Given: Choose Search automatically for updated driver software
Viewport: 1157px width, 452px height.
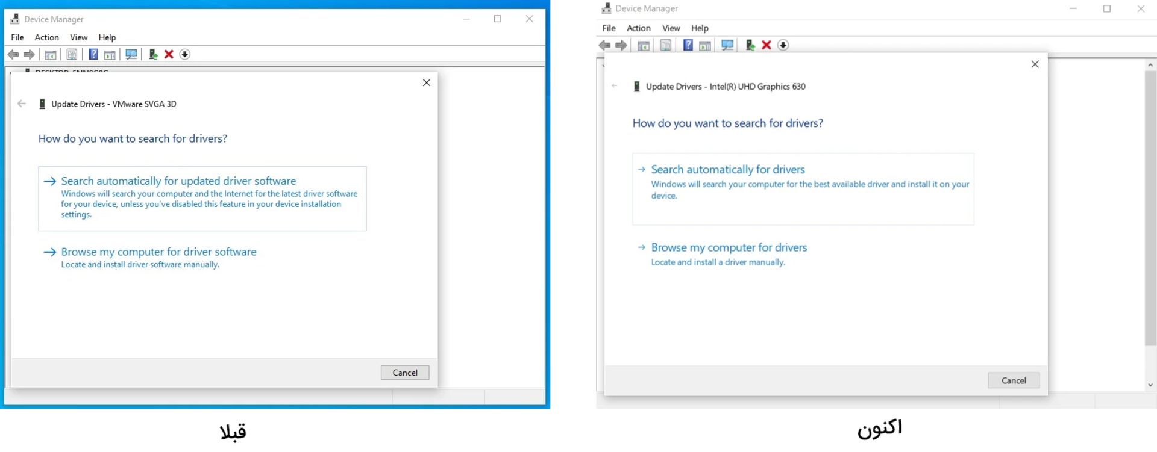Looking at the screenshot, I should (x=202, y=199).
